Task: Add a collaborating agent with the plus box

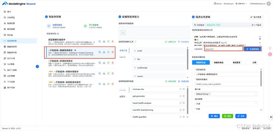Action: click(x=123, y=33)
